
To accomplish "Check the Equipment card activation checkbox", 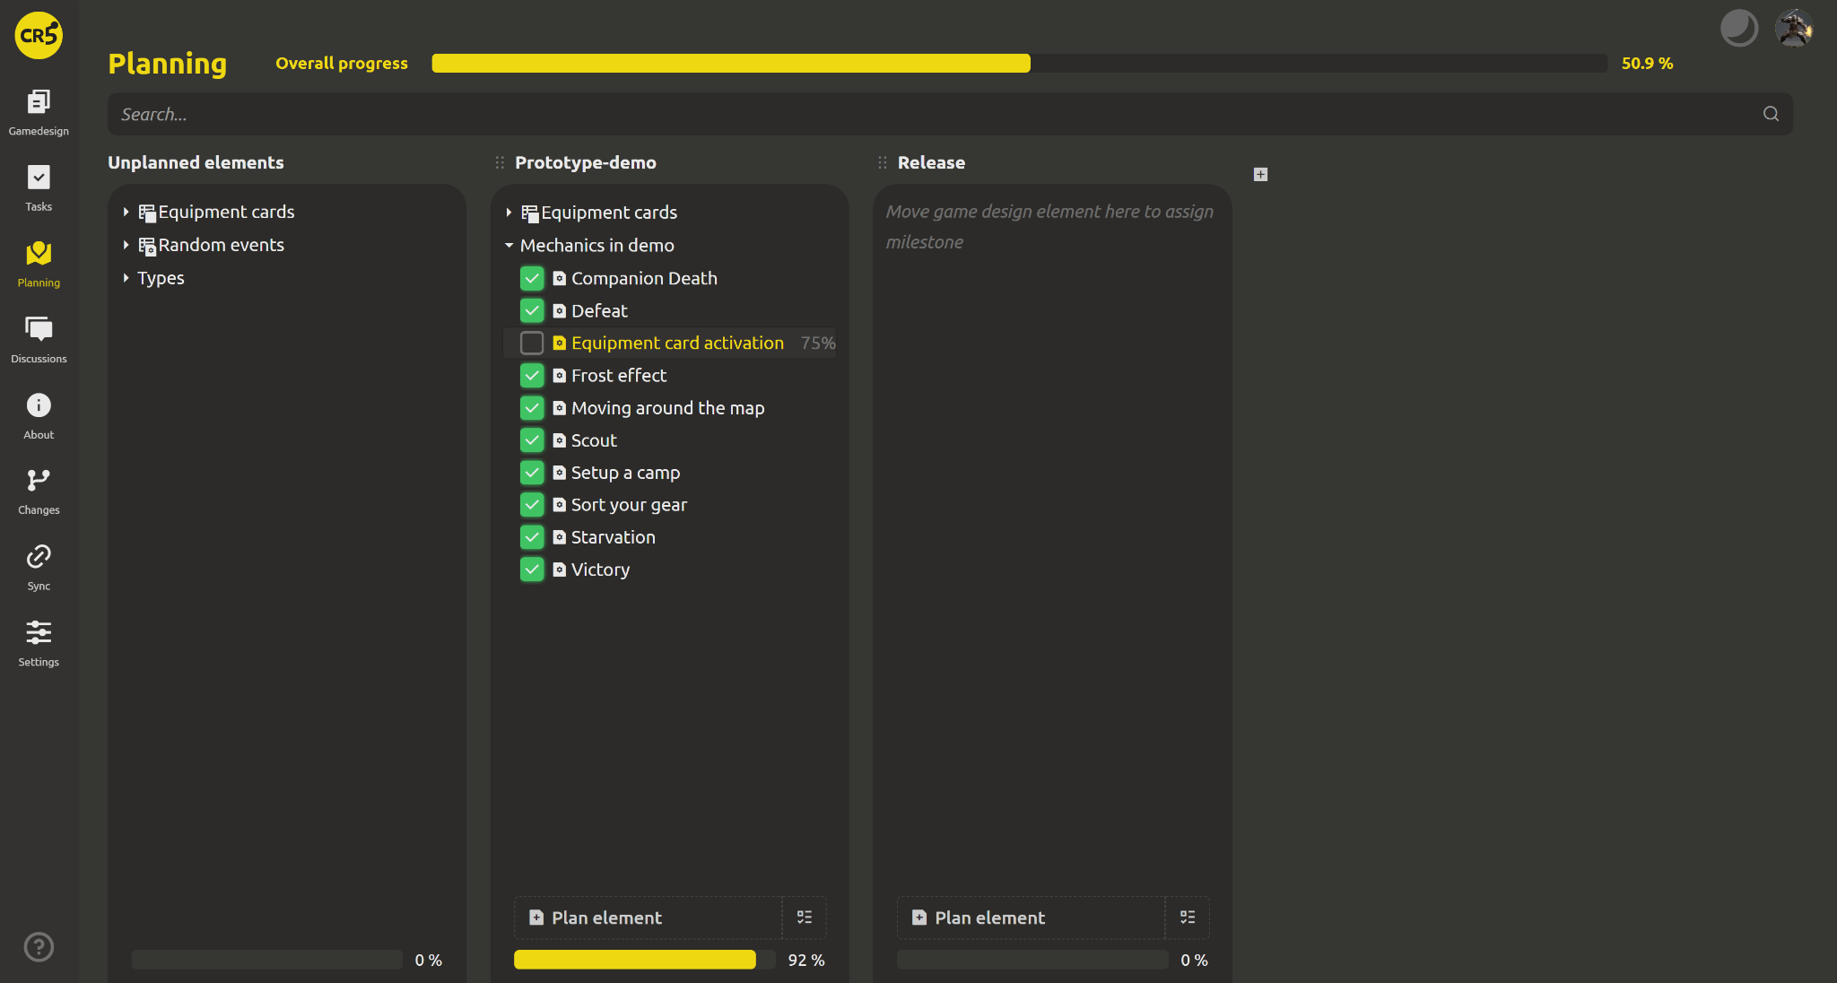I will tap(532, 344).
